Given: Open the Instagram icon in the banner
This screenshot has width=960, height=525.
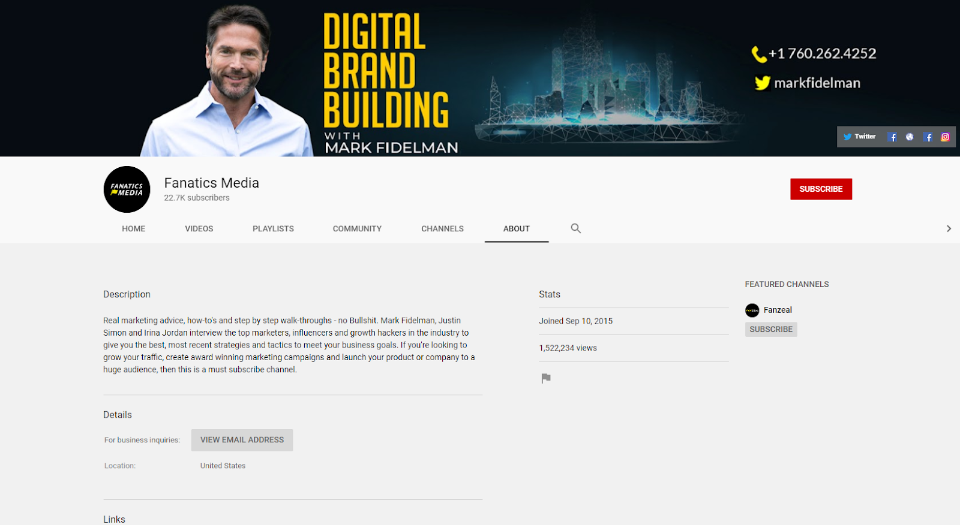Looking at the screenshot, I should pyautogui.click(x=945, y=137).
